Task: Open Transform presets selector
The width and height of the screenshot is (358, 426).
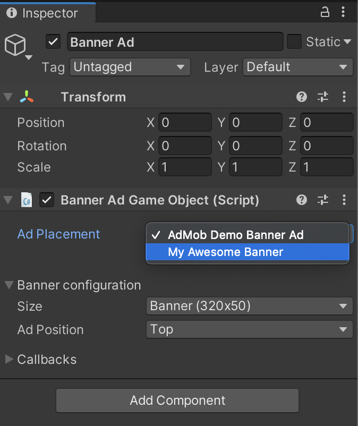Action: coord(323,97)
